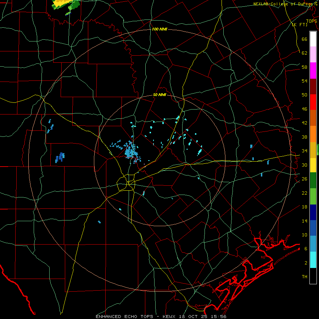Click the 'TOPS' legend title
The width and height of the screenshot is (319, 319).
[312, 21]
